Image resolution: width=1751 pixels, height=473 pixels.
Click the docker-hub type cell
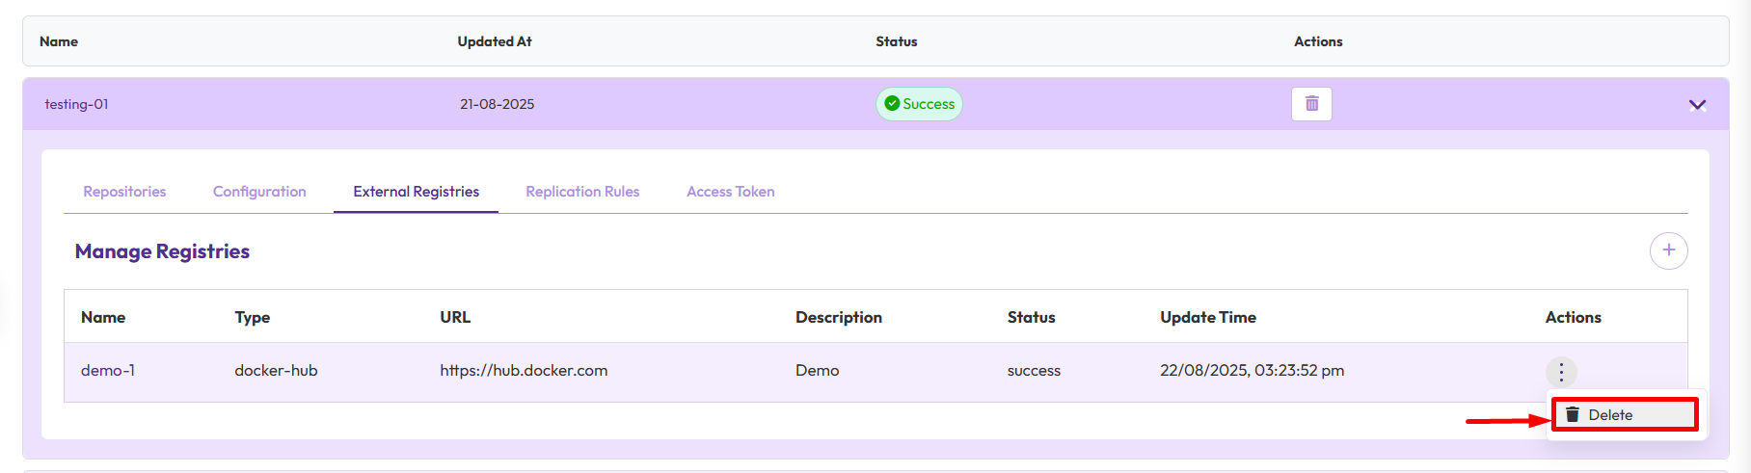coord(276,371)
